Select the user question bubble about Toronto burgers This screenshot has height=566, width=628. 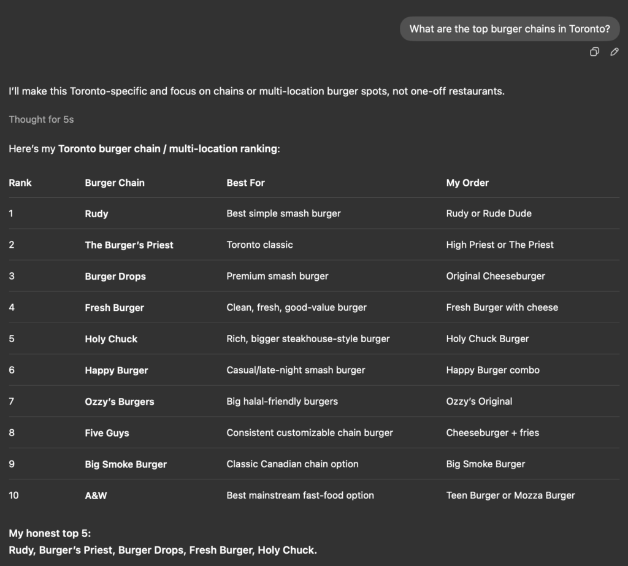tap(510, 29)
